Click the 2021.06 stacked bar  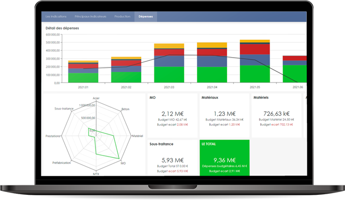[x=295, y=69]
